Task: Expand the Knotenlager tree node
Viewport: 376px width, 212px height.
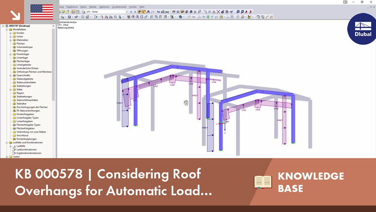Action: point(10,54)
